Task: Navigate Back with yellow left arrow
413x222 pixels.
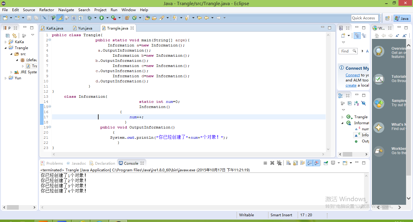Action: pyautogui.click(x=207, y=18)
